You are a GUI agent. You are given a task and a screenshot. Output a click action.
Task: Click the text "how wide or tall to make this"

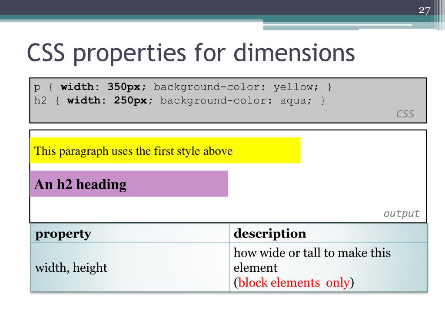tap(312, 253)
